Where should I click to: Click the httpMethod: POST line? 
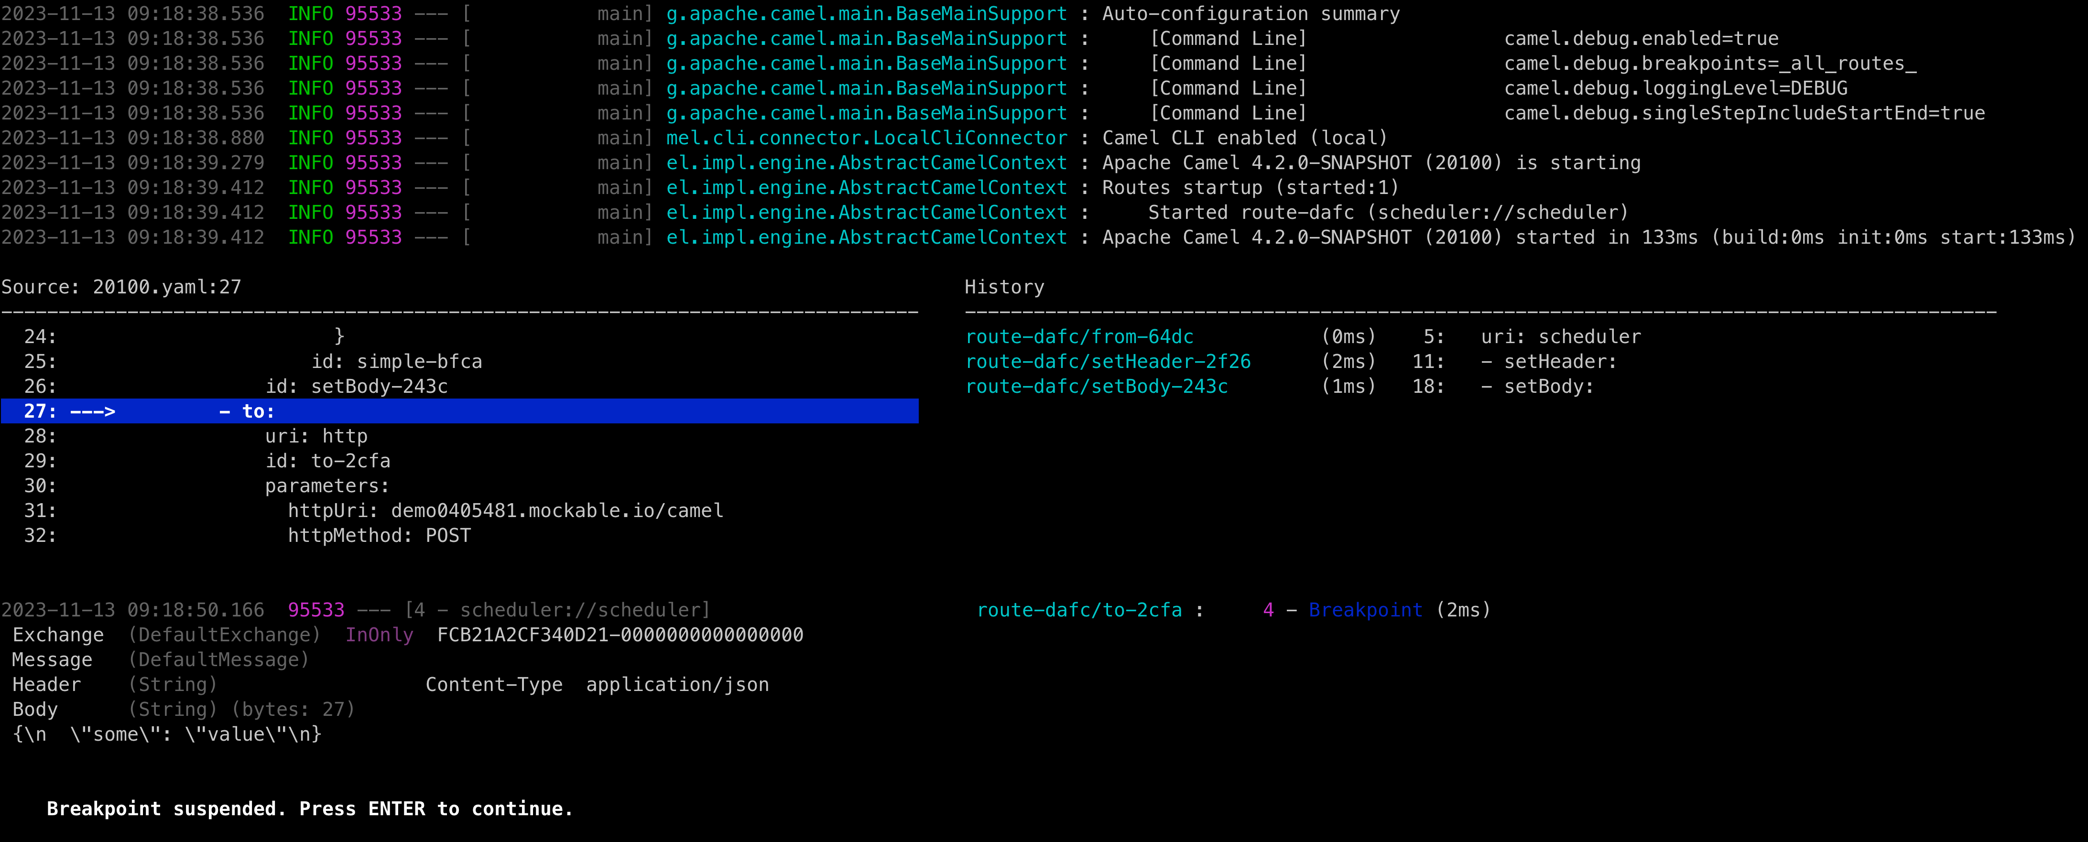380,535
